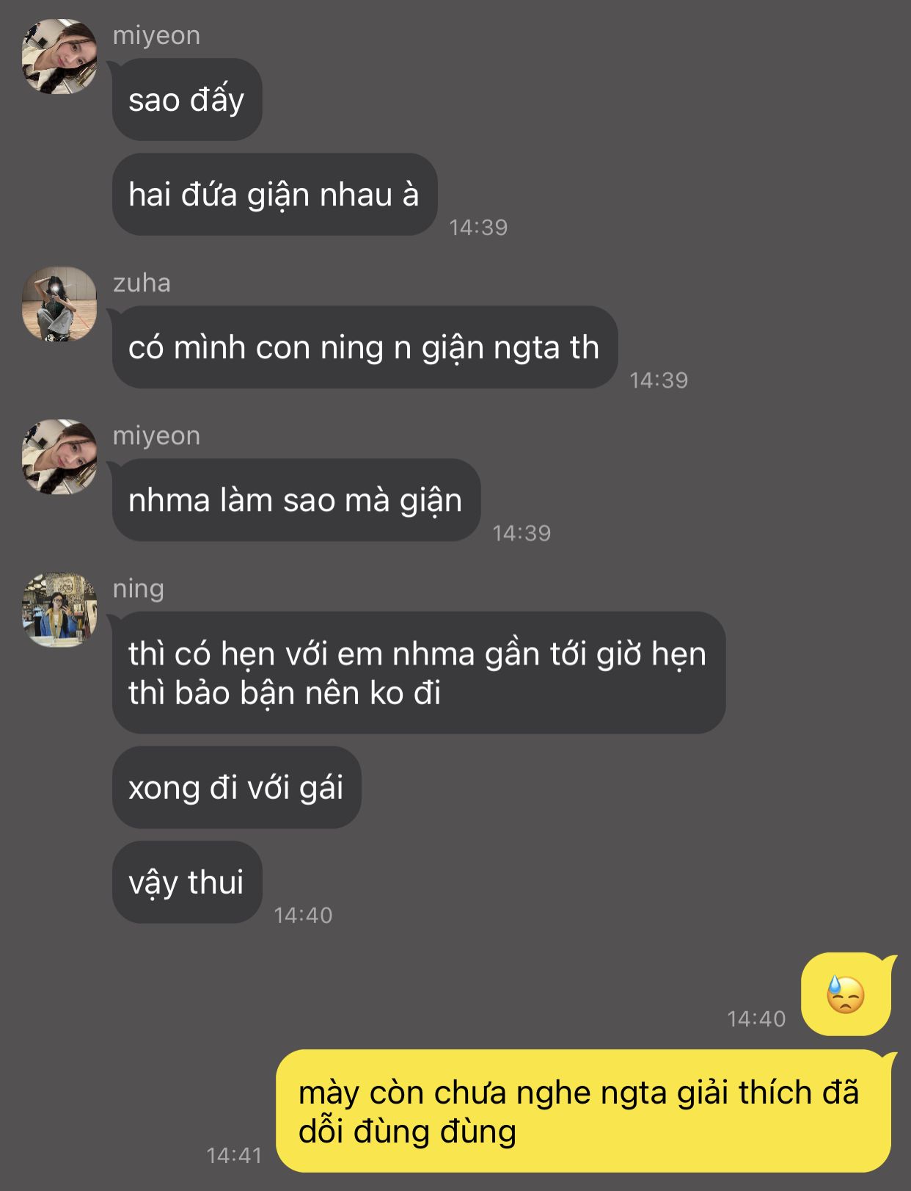This screenshot has width=911, height=1191.
Task: Select yellow message 'mày còn chưa nghe ngta giải thích'
Action: coord(585,1111)
